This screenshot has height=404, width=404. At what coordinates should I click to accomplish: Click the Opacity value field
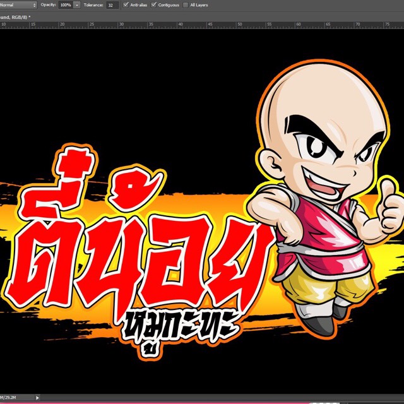coord(66,4)
